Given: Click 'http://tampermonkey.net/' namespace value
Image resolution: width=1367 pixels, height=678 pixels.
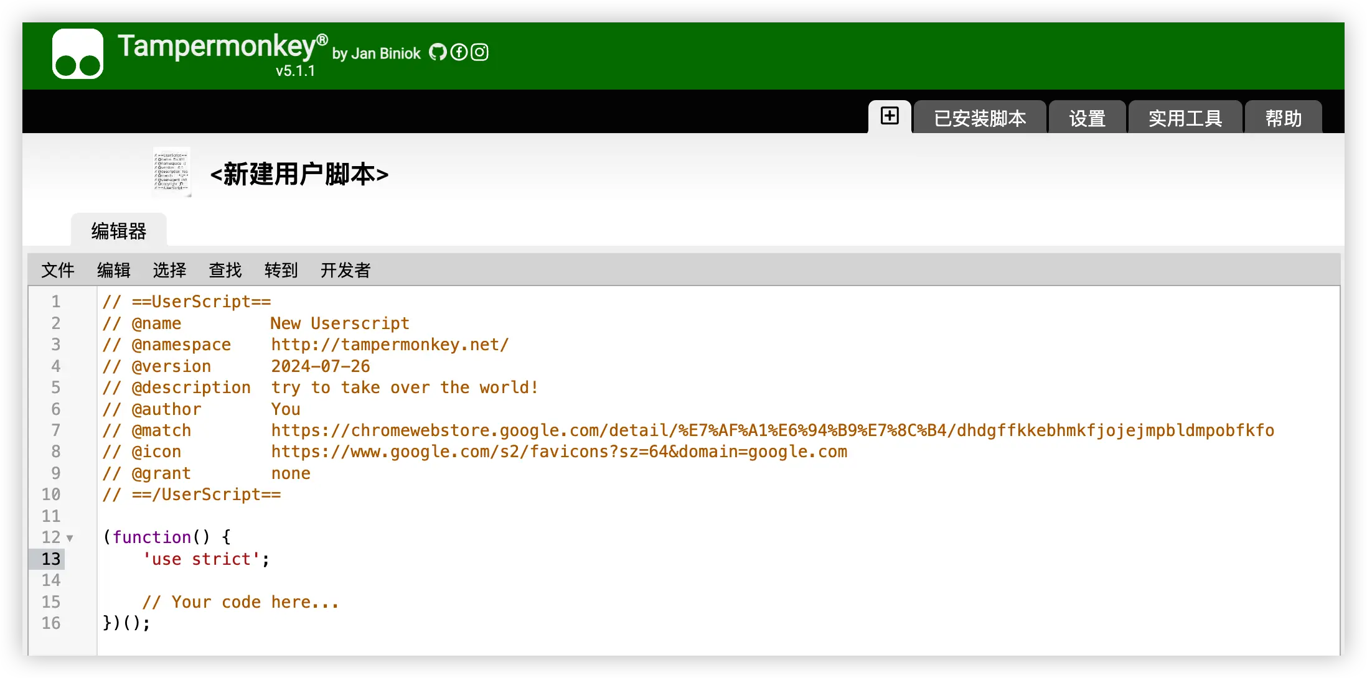Looking at the screenshot, I should [x=390, y=345].
